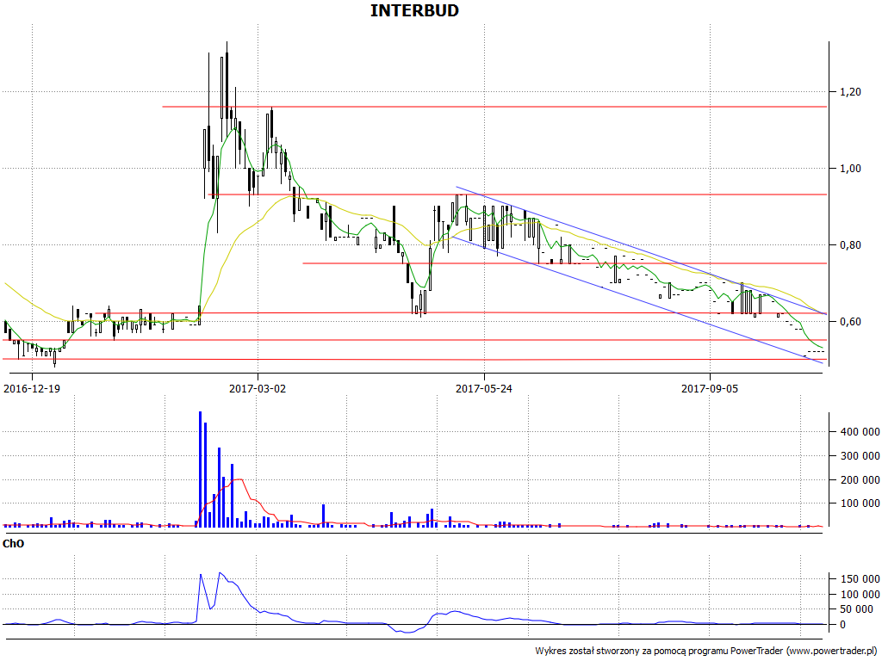The width and height of the screenshot is (882, 661).
Task: Click the 400 000 volume axis label
Action: pos(860,432)
